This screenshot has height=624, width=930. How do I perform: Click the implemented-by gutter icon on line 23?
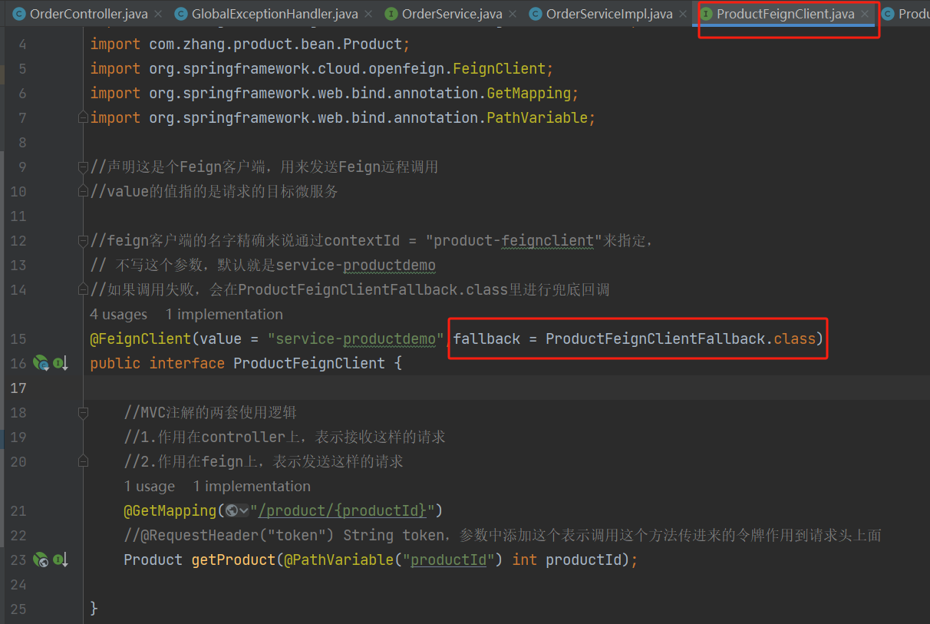[x=61, y=560]
